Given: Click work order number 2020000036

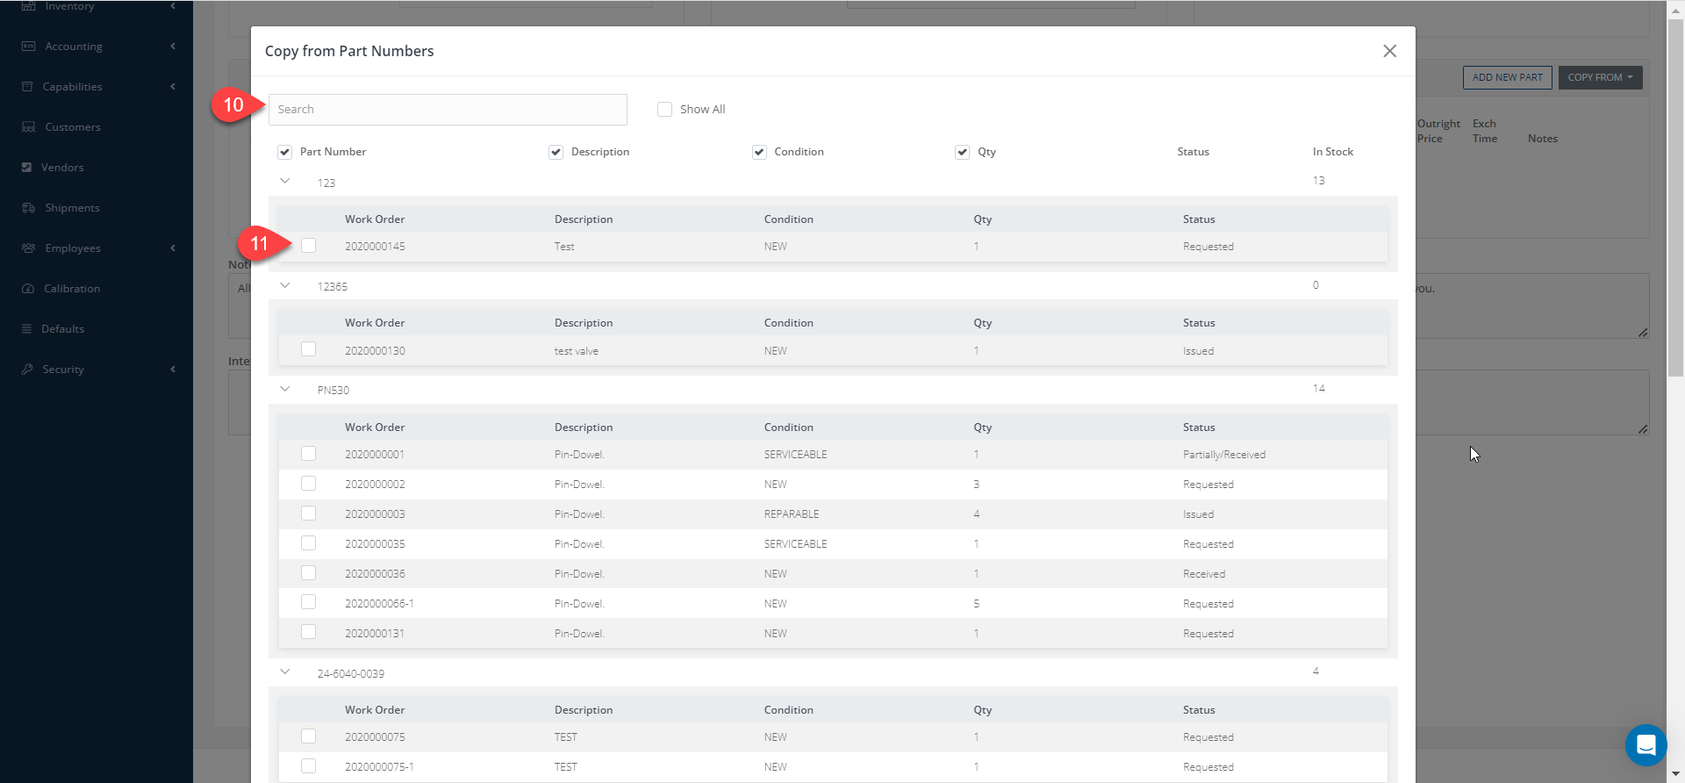Looking at the screenshot, I should (375, 574).
